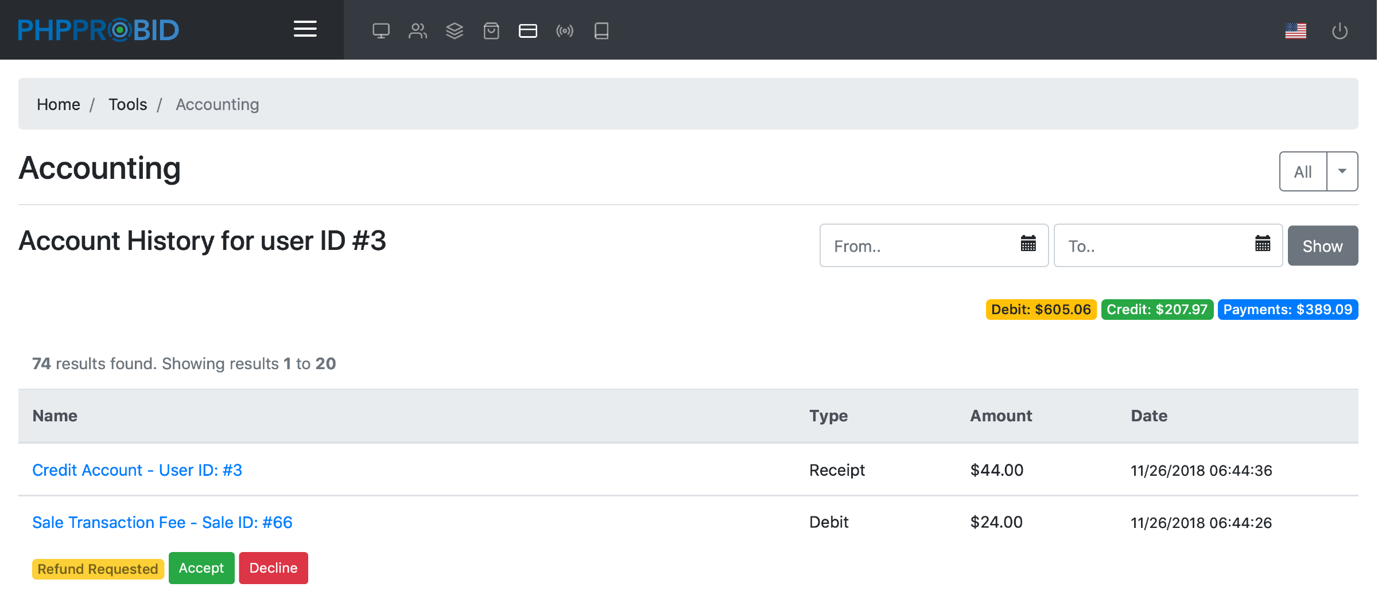Viewport: 1378px width, 591px height.
Task: Decline the refund request
Action: (x=273, y=568)
